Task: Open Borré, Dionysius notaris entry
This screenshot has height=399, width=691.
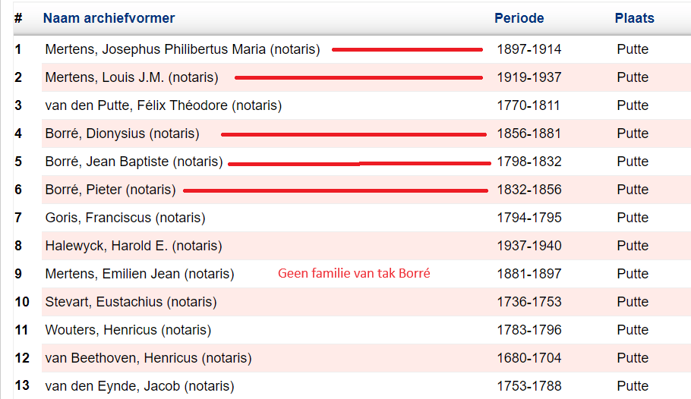Action: (121, 134)
